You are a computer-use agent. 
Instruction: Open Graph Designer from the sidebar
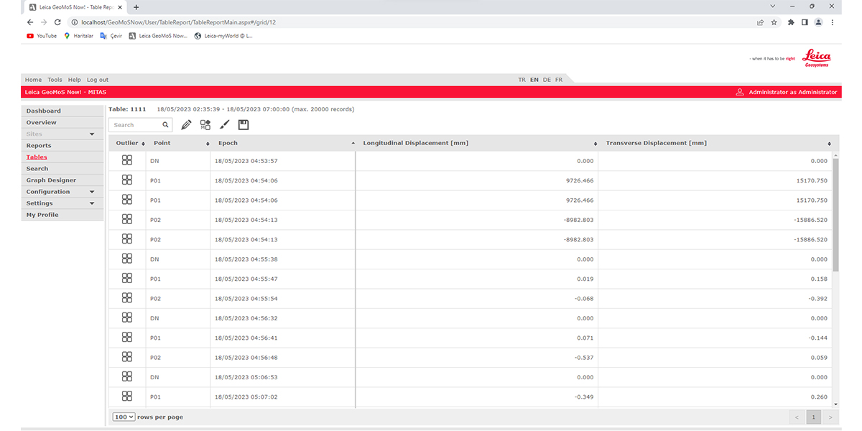51,180
